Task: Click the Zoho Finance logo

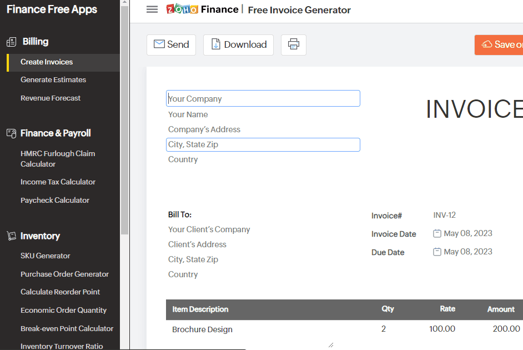Action: click(203, 9)
